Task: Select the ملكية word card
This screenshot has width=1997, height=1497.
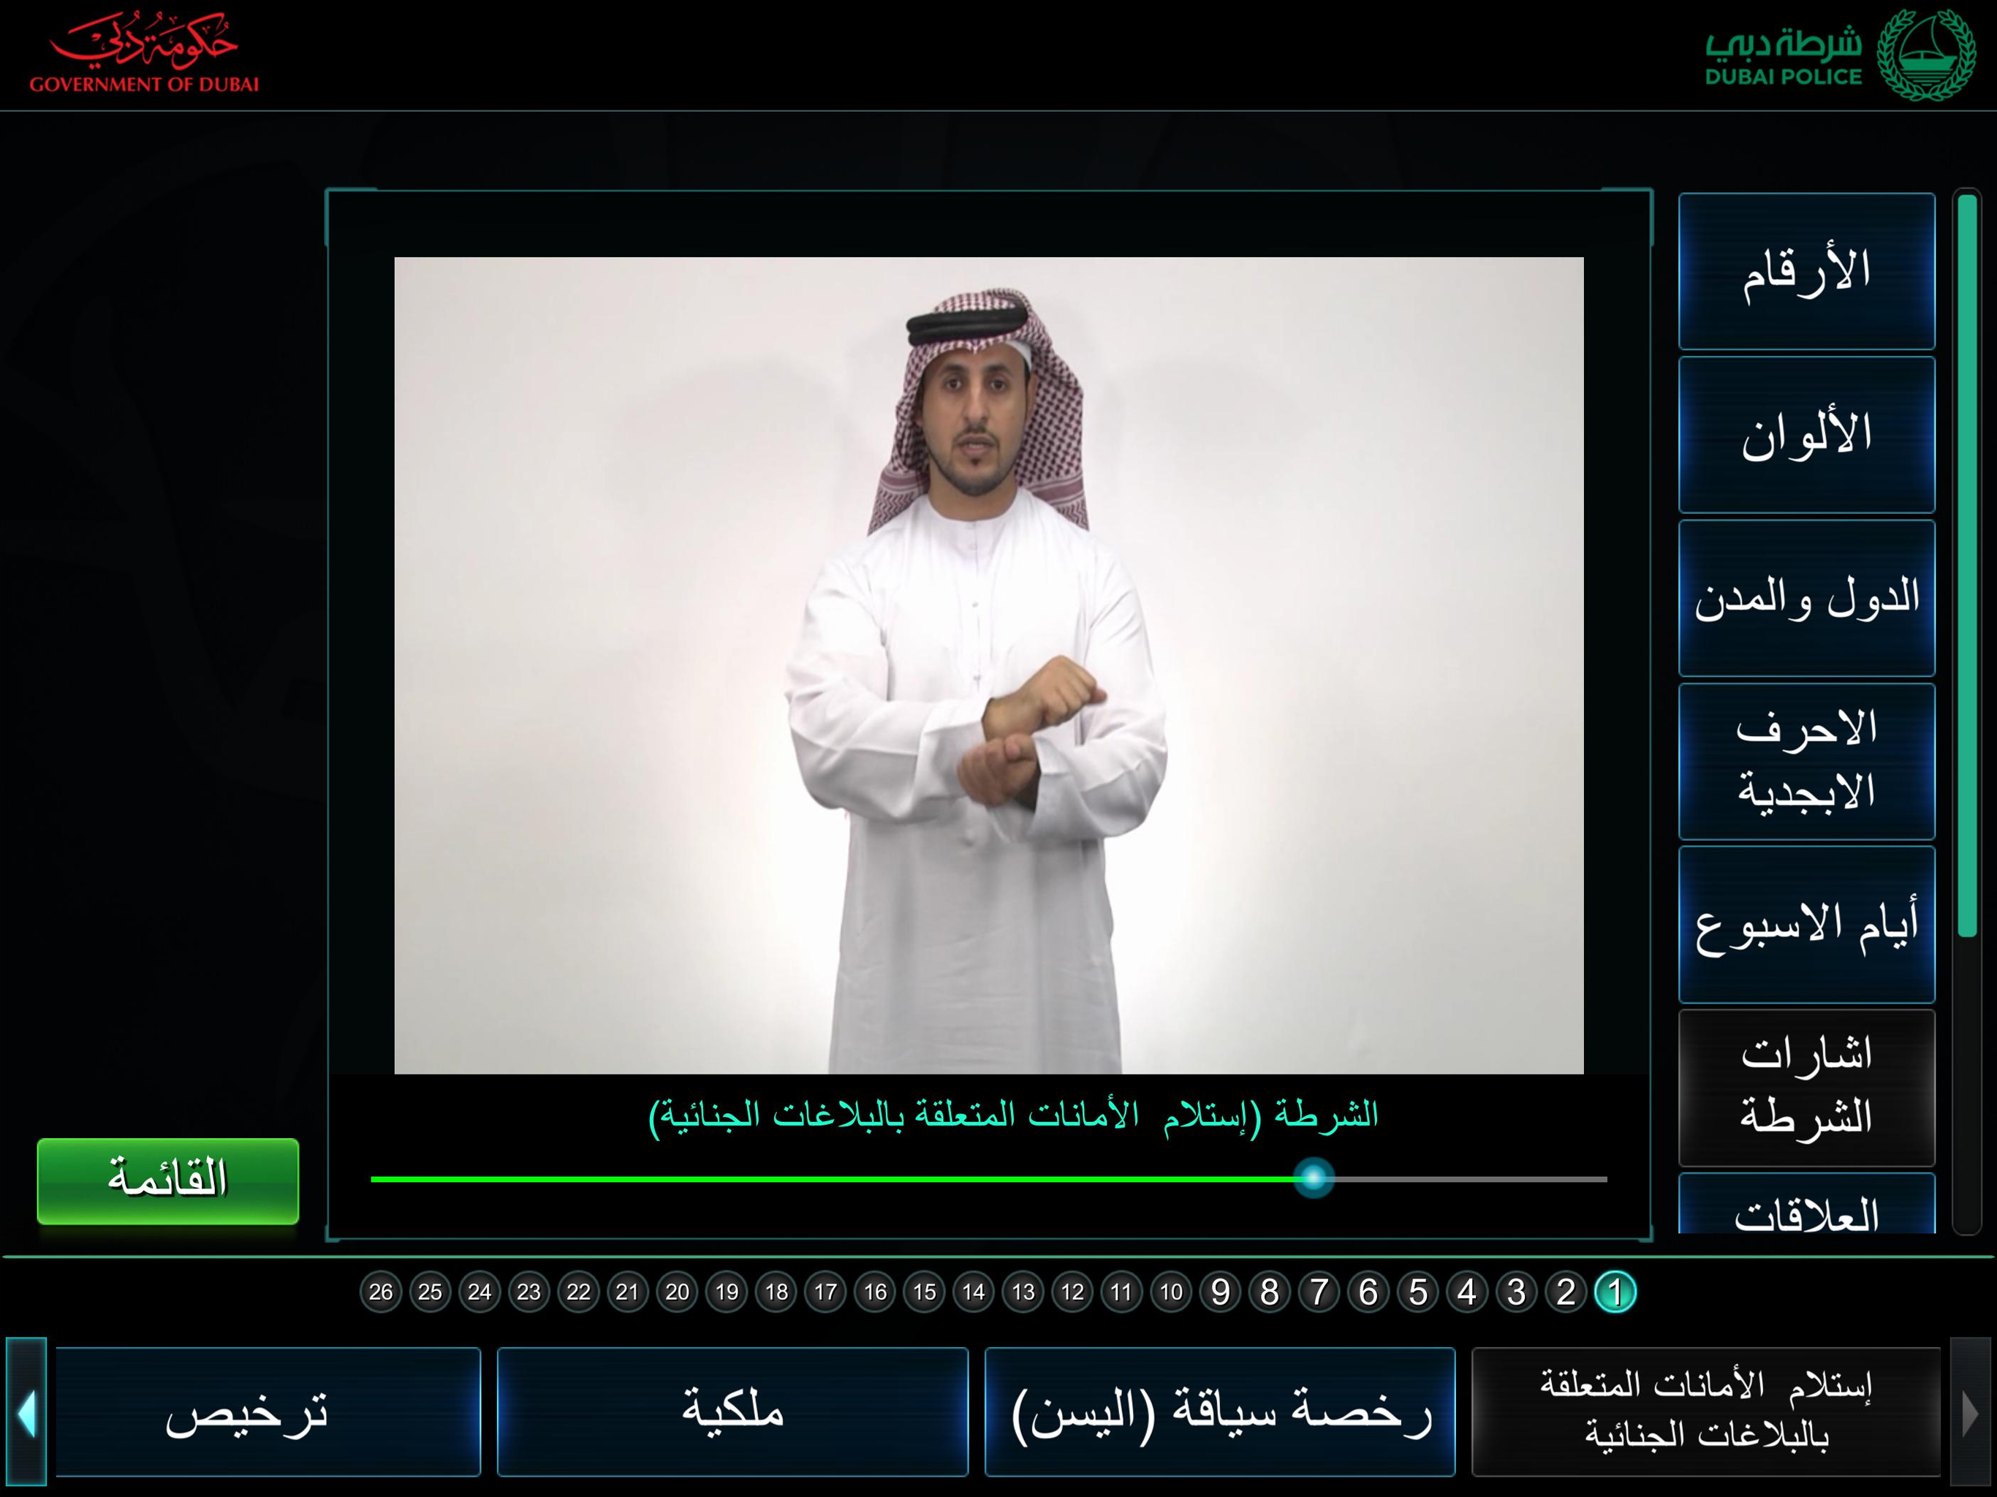Action: pyautogui.click(x=732, y=1412)
